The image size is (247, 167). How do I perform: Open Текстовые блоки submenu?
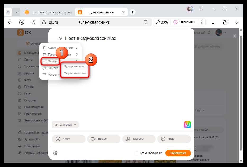click(60, 54)
